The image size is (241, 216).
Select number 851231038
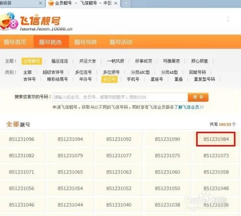coord(167,205)
